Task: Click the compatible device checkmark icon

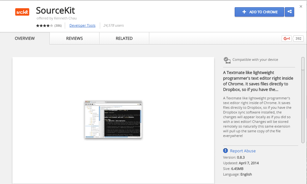Action: click(x=227, y=60)
